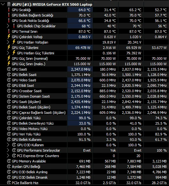
Task: Click clock icon of GPU Bellek Kullanımı
Action: pos(9,139)
